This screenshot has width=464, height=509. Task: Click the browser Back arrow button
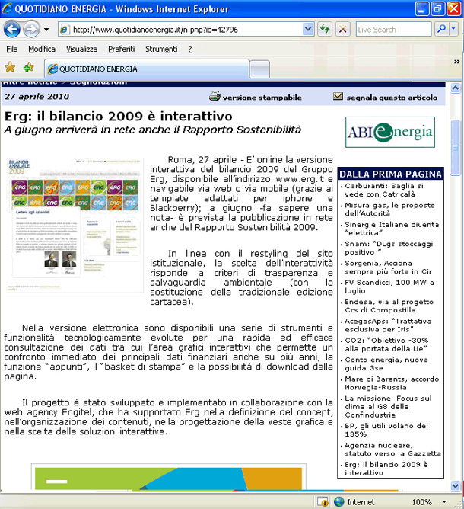pyautogui.click(x=13, y=29)
